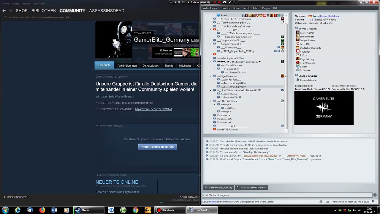Open the Plugins menu in TeamSpeak
This screenshot has height=214, width=380.
click(266, 8)
